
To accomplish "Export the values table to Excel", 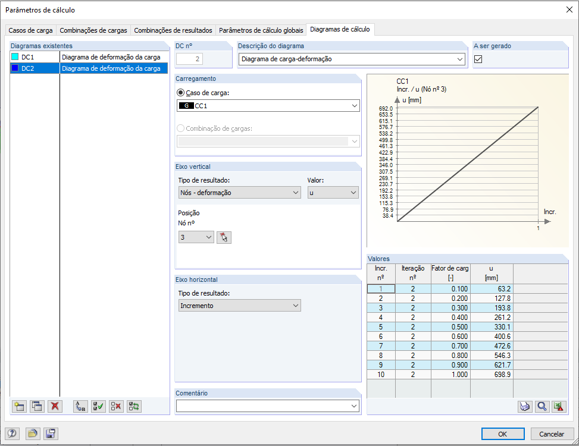I will pyautogui.click(x=559, y=407).
